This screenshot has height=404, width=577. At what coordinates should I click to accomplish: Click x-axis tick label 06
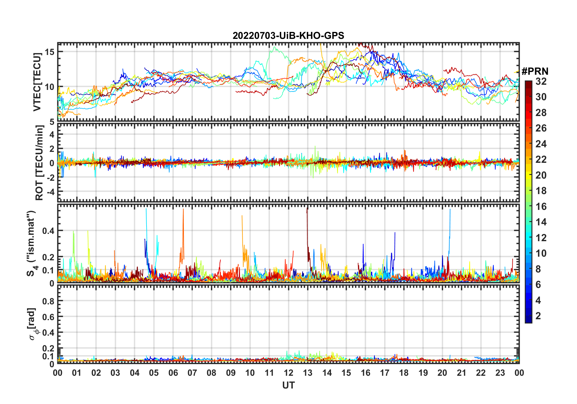click(x=173, y=373)
